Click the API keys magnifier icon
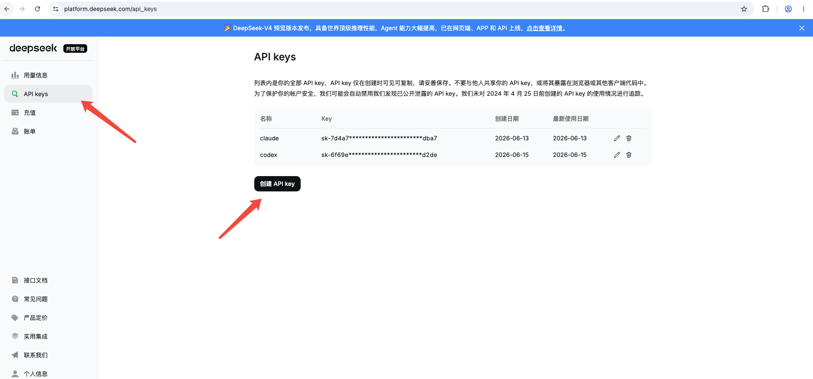The image size is (813, 379). [15, 94]
